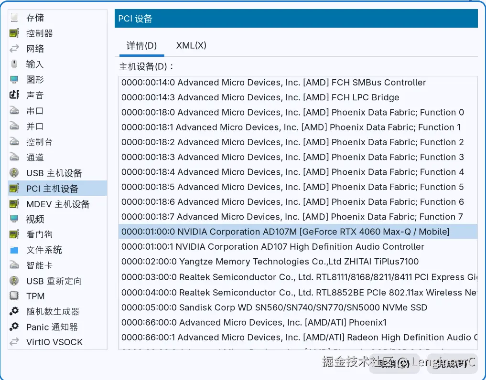Viewport: 486px width, 380px height.
Task: Switch to the 详情(D) tab
Action: point(140,45)
